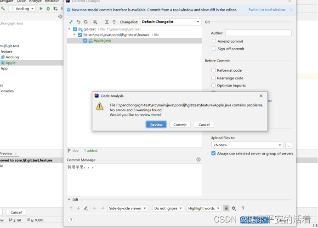Click the Expand All icon in commit toolbar
The image size is (318, 228).
click(x=107, y=22)
